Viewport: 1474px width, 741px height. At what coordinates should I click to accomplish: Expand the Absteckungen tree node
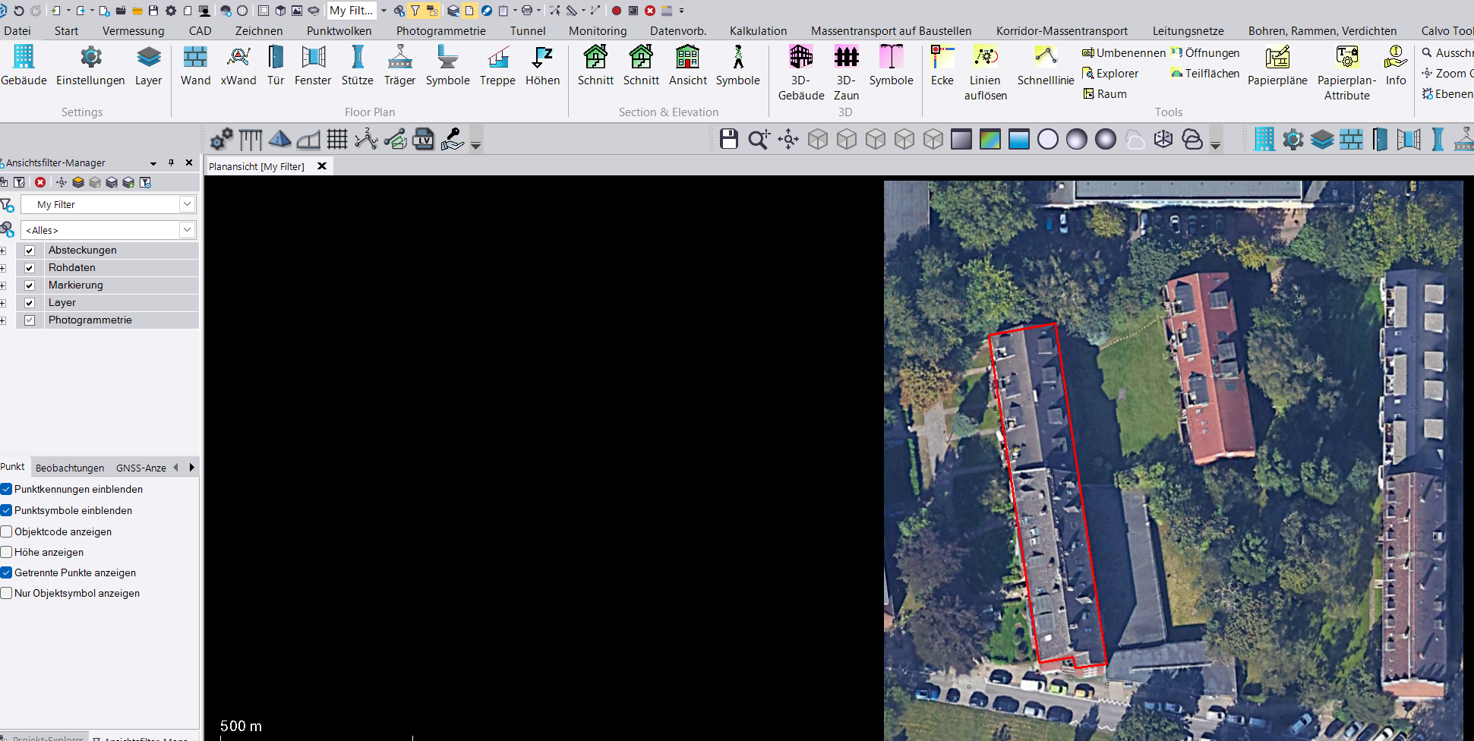click(3, 251)
